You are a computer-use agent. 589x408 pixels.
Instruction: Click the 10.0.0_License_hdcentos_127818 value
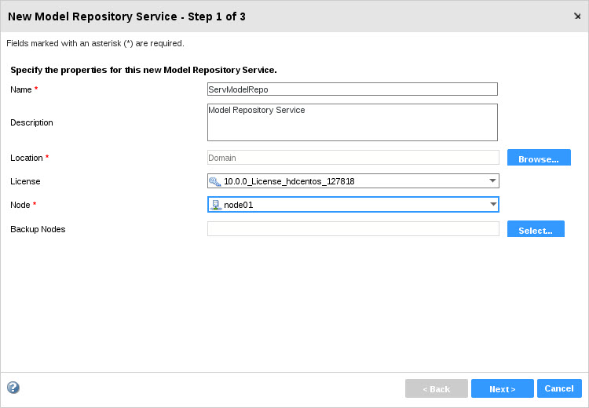click(x=289, y=182)
